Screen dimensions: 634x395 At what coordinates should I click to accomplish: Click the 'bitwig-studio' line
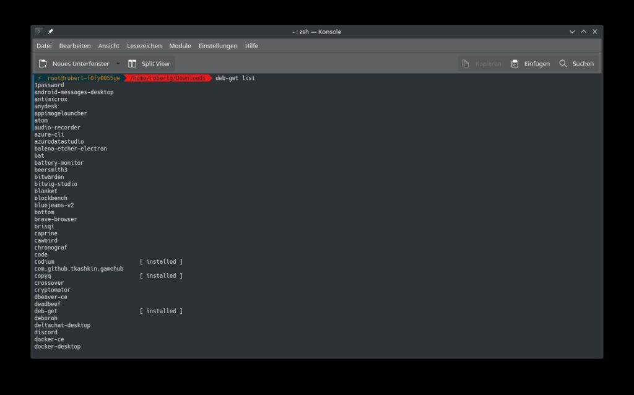(55, 184)
